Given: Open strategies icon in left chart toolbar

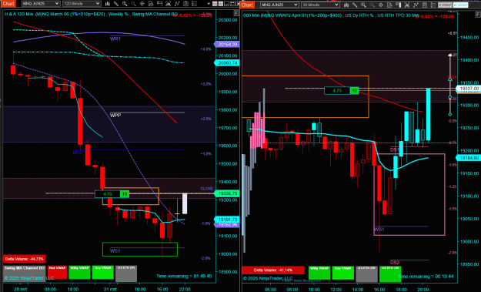Looking at the screenshot, I should tap(177, 4).
